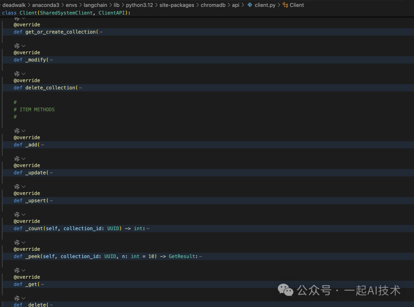Click the Client class symbol icon in breadcrumbs

tap(285, 5)
